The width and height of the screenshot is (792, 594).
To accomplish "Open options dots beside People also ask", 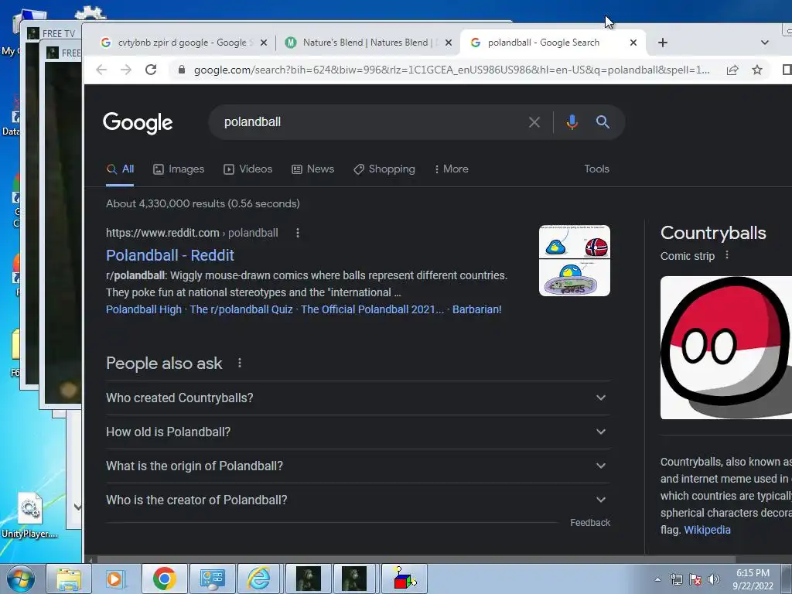I will coord(240,363).
